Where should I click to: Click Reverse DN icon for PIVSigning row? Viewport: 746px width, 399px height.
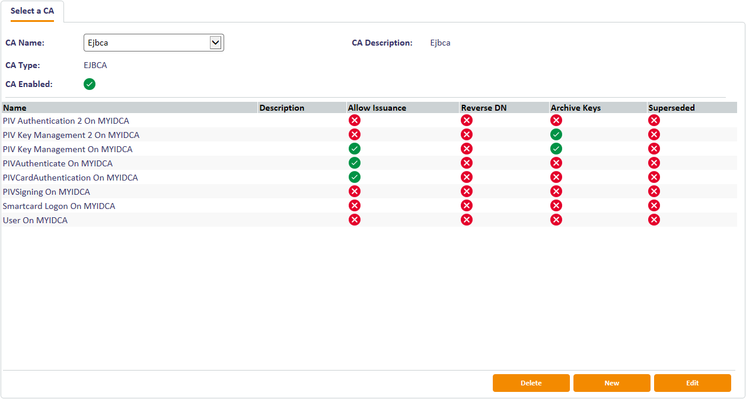coord(467,192)
